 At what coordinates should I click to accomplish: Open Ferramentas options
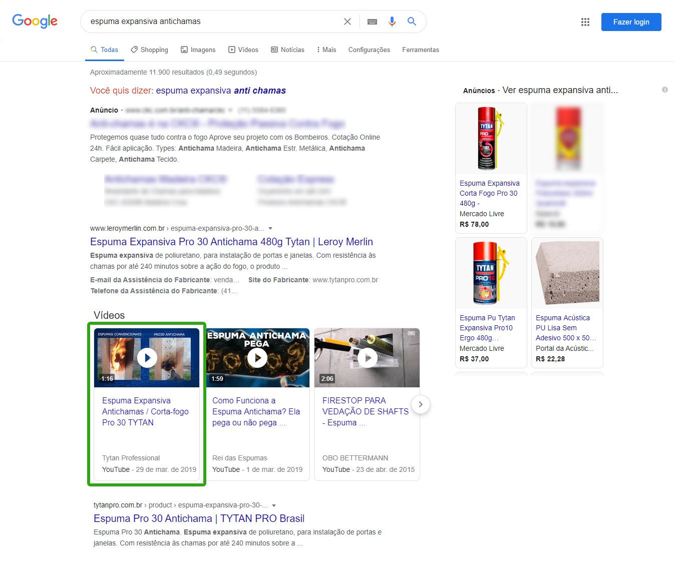421,50
